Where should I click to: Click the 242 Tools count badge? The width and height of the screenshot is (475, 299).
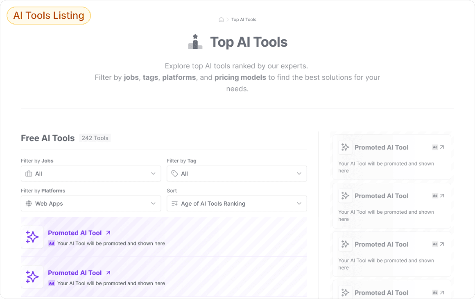coord(95,138)
